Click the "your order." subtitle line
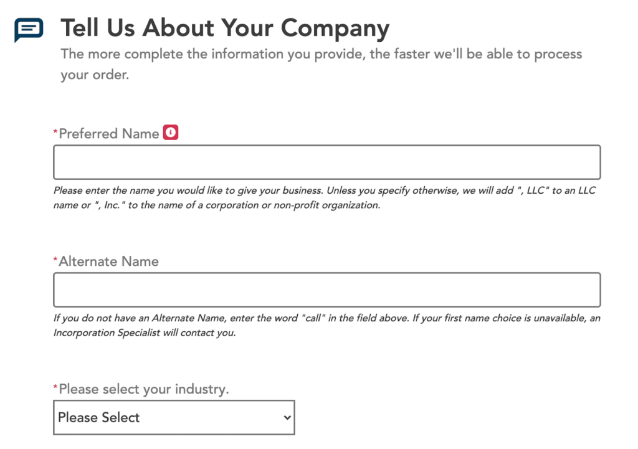The image size is (638, 449). tap(95, 75)
